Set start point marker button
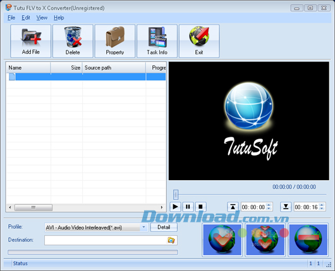This screenshot has width=335, height=271. (233, 207)
